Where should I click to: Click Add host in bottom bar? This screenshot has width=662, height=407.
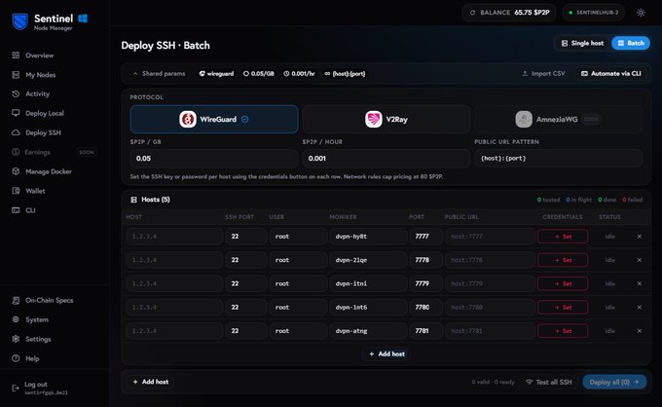coord(151,382)
